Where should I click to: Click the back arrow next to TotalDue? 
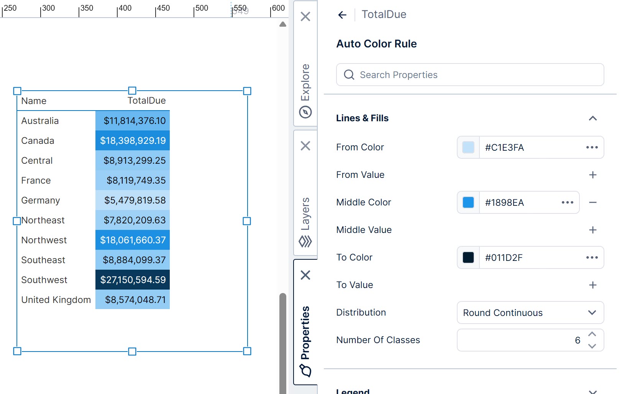click(342, 15)
